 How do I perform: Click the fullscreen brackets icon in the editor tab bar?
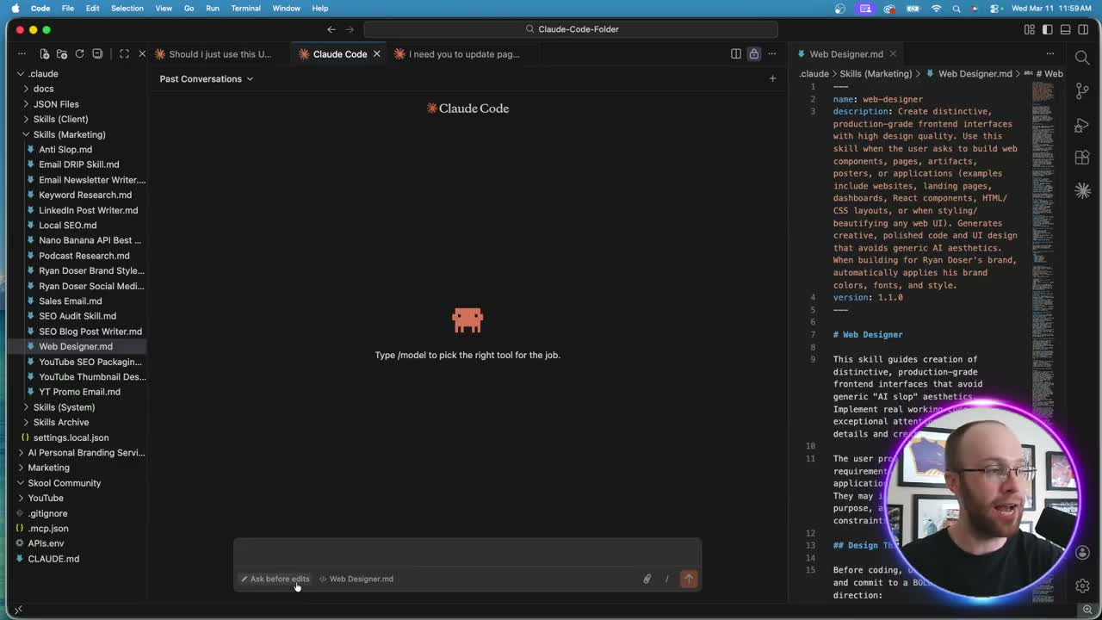(124, 53)
